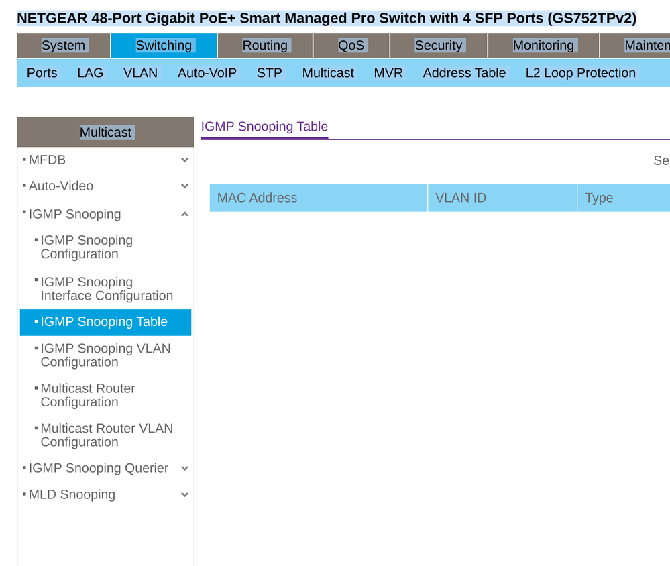Expand the IGMP Snooping Querier chevron

coord(184,469)
